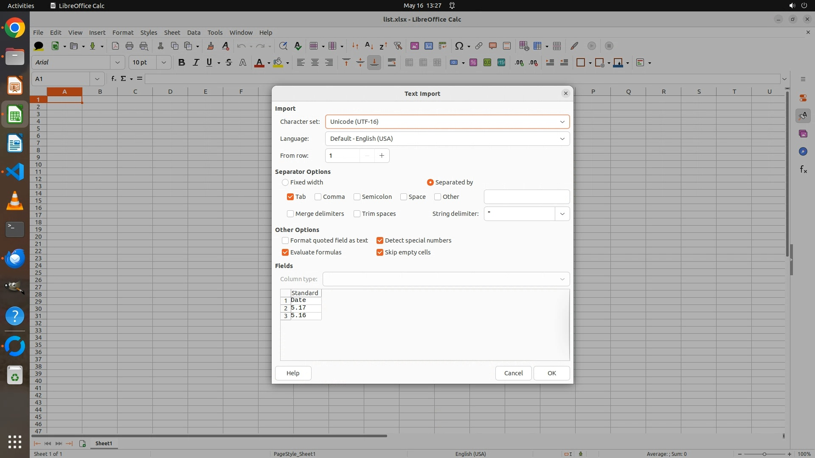Open the String delimiter dropdown arrow
815x458 pixels.
coord(562,214)
